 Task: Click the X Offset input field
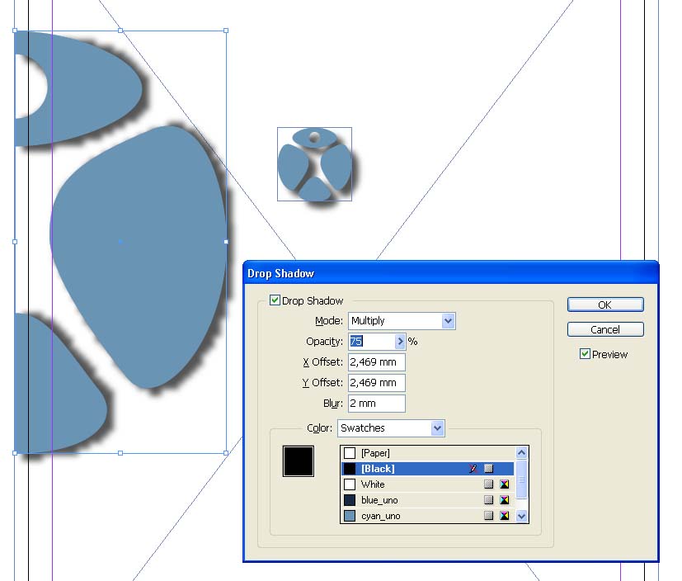377,362
